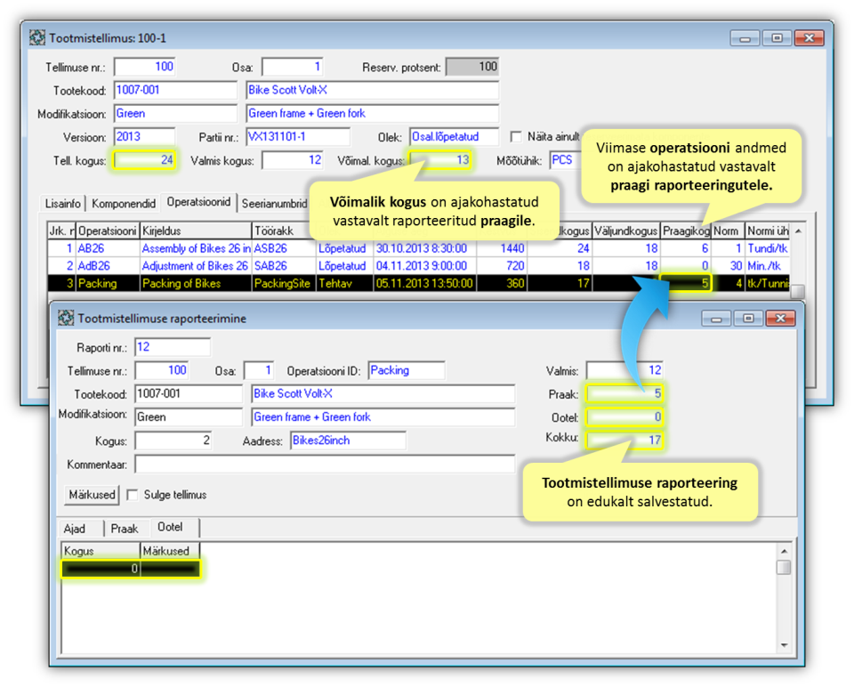Viewport: 854px width, 687px height.
Task: Click the Märkused button
Action: point(92,495)
